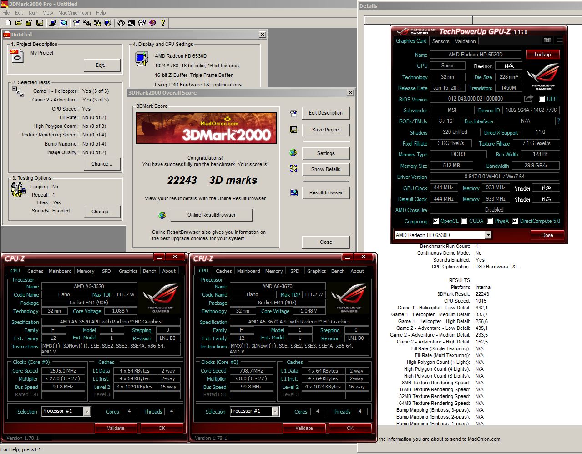Click the Save Project button

coord(326,130)
